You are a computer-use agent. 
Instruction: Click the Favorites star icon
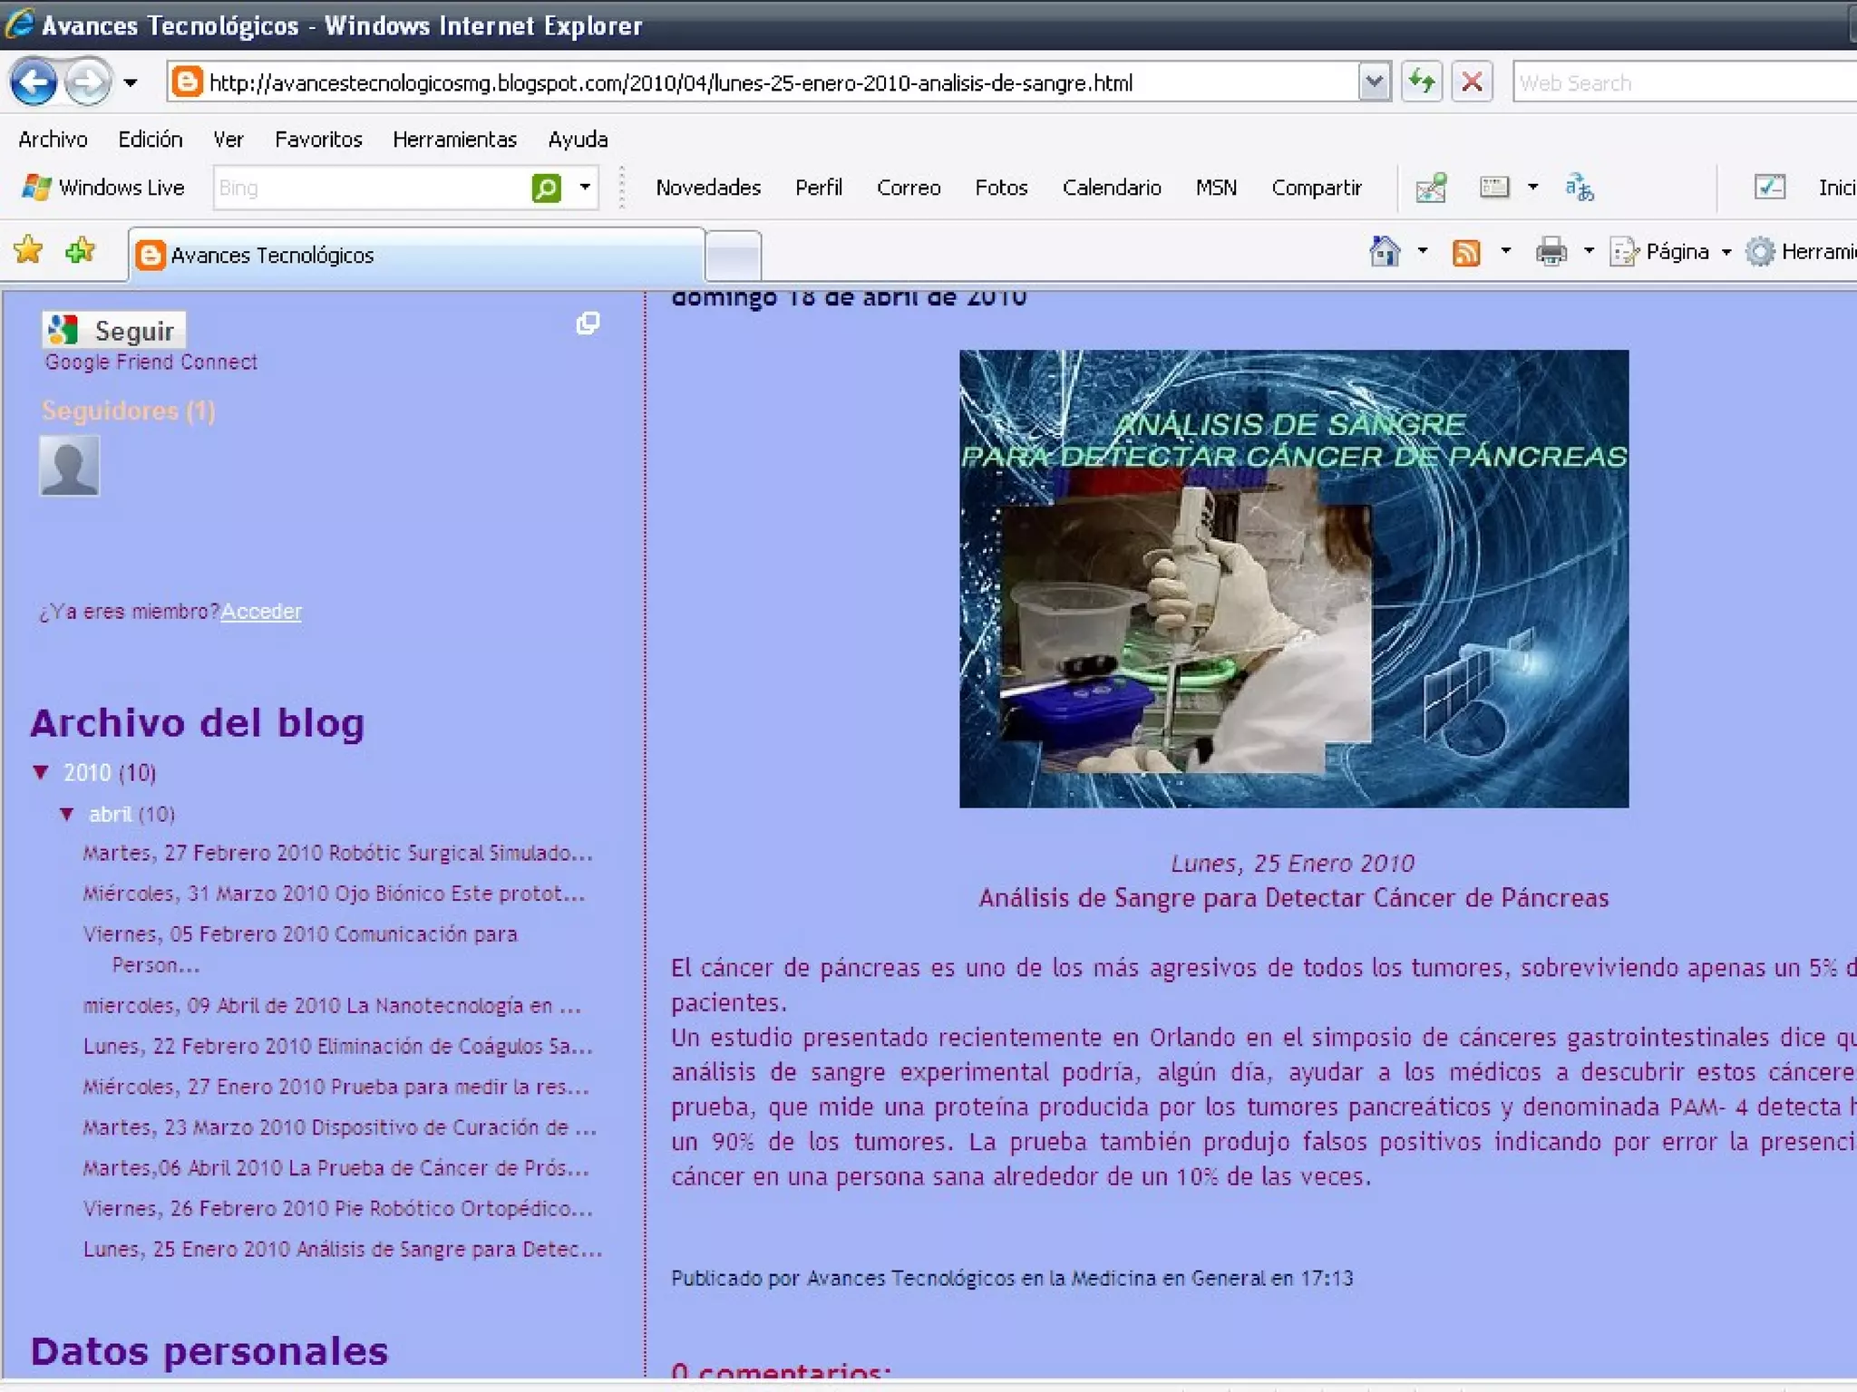point(28,250)
